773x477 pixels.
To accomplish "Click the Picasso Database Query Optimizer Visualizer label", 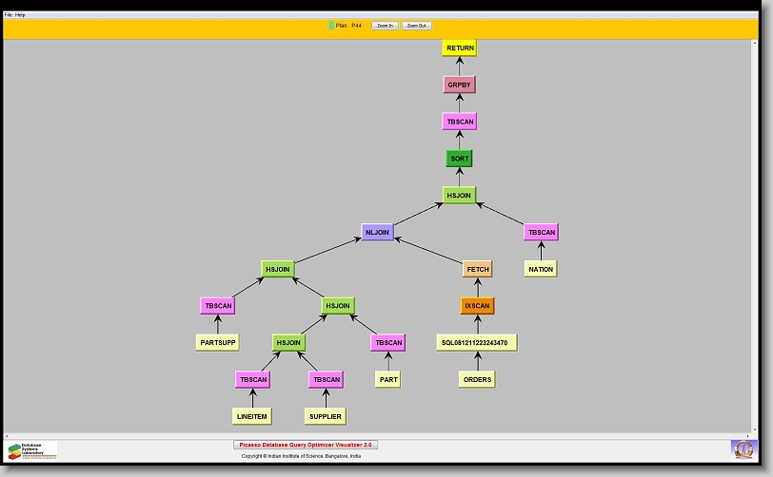I will point(306,444).
